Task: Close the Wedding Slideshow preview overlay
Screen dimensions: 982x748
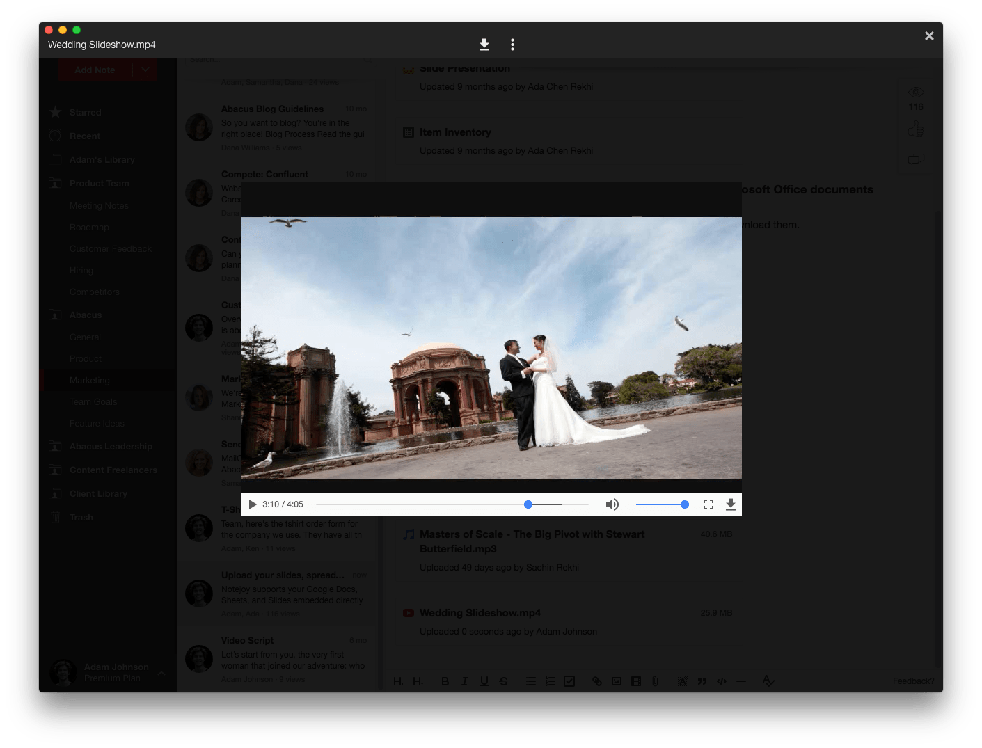Action: pos(929,36)
